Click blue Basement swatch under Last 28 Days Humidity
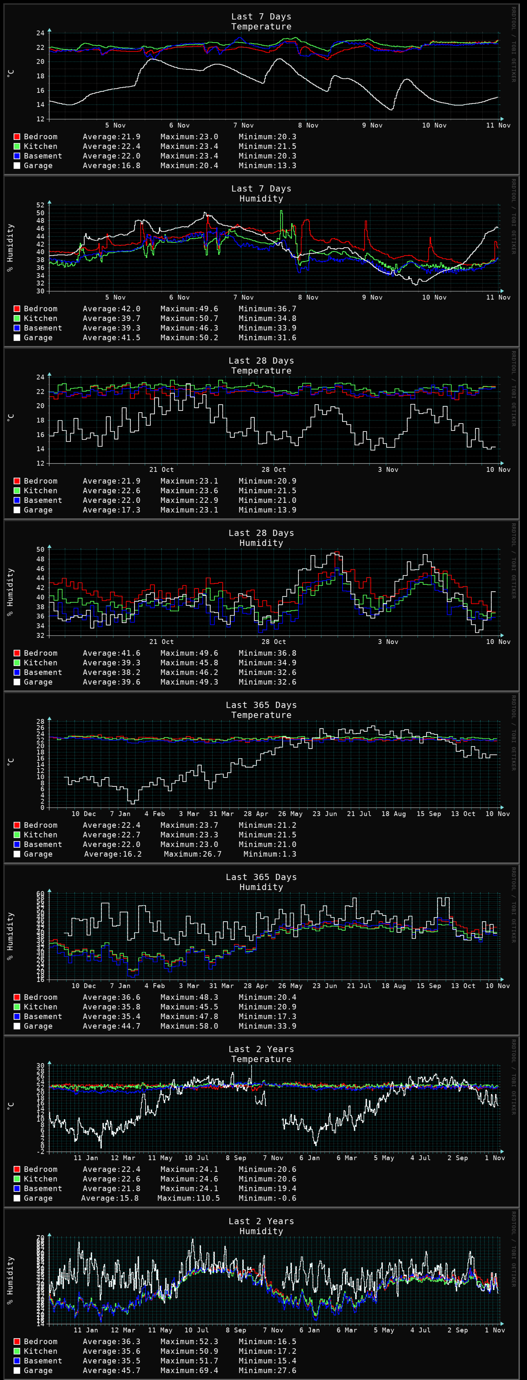The width and height of the screenshot is (527, 1380). [x=17, y=672]
